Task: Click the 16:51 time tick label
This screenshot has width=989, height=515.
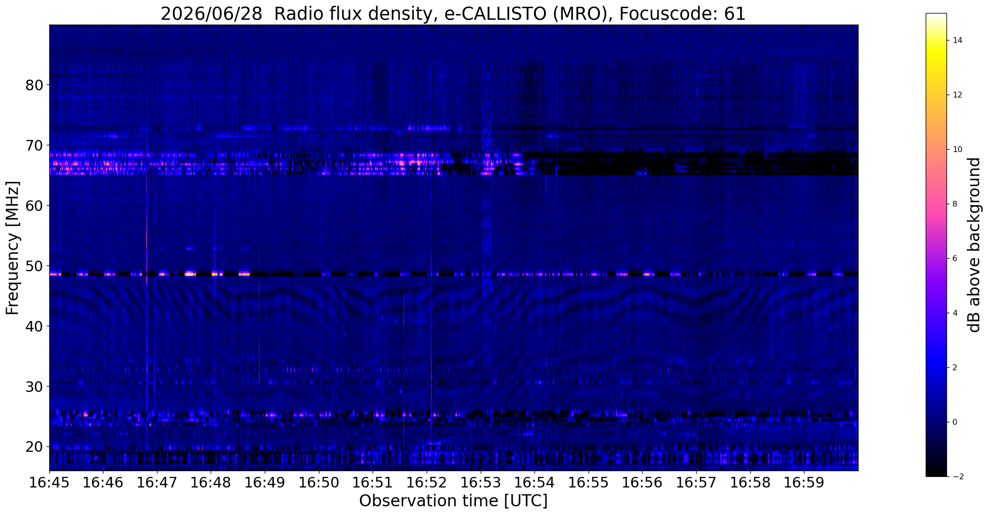Action: click(373, 482)
